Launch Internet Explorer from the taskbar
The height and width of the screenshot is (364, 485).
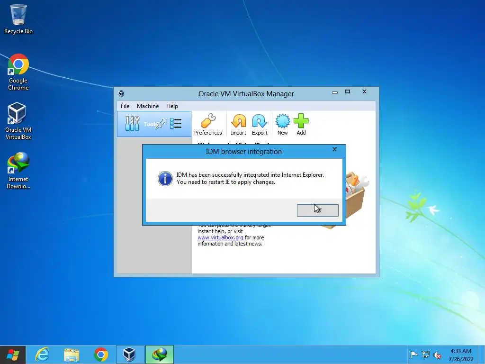tap(42, 355)
